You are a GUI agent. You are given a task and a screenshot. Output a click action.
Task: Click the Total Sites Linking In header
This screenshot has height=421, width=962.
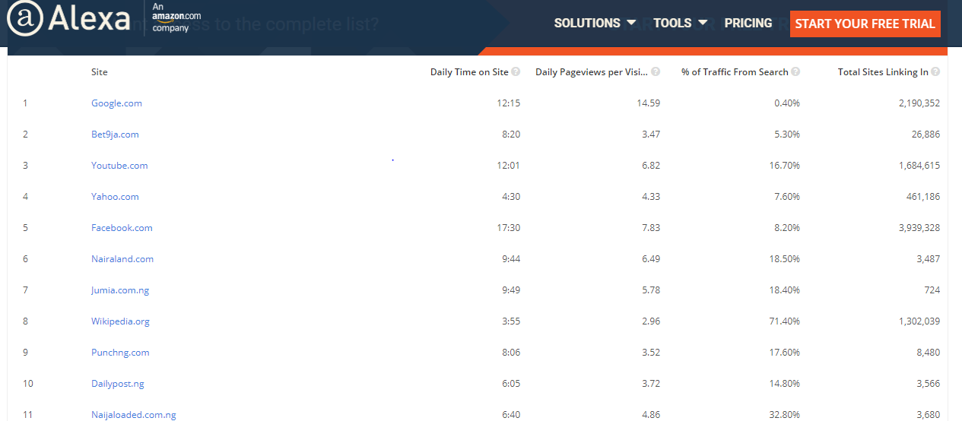pyautogui.click(x=883, y=72)
